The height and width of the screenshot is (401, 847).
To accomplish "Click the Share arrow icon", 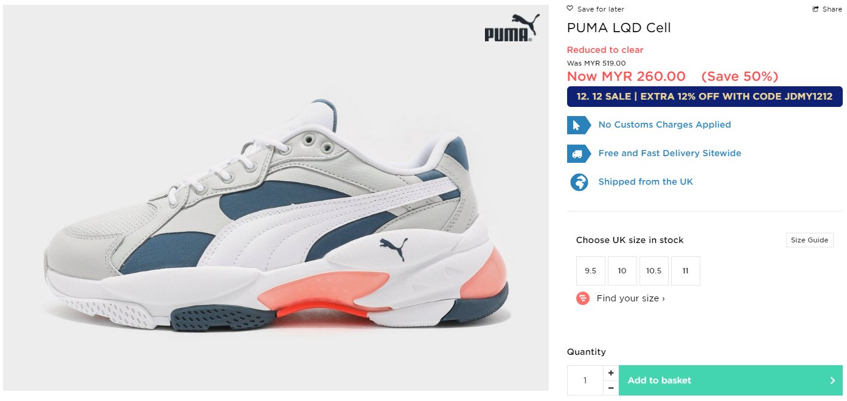I will (815, 9).
